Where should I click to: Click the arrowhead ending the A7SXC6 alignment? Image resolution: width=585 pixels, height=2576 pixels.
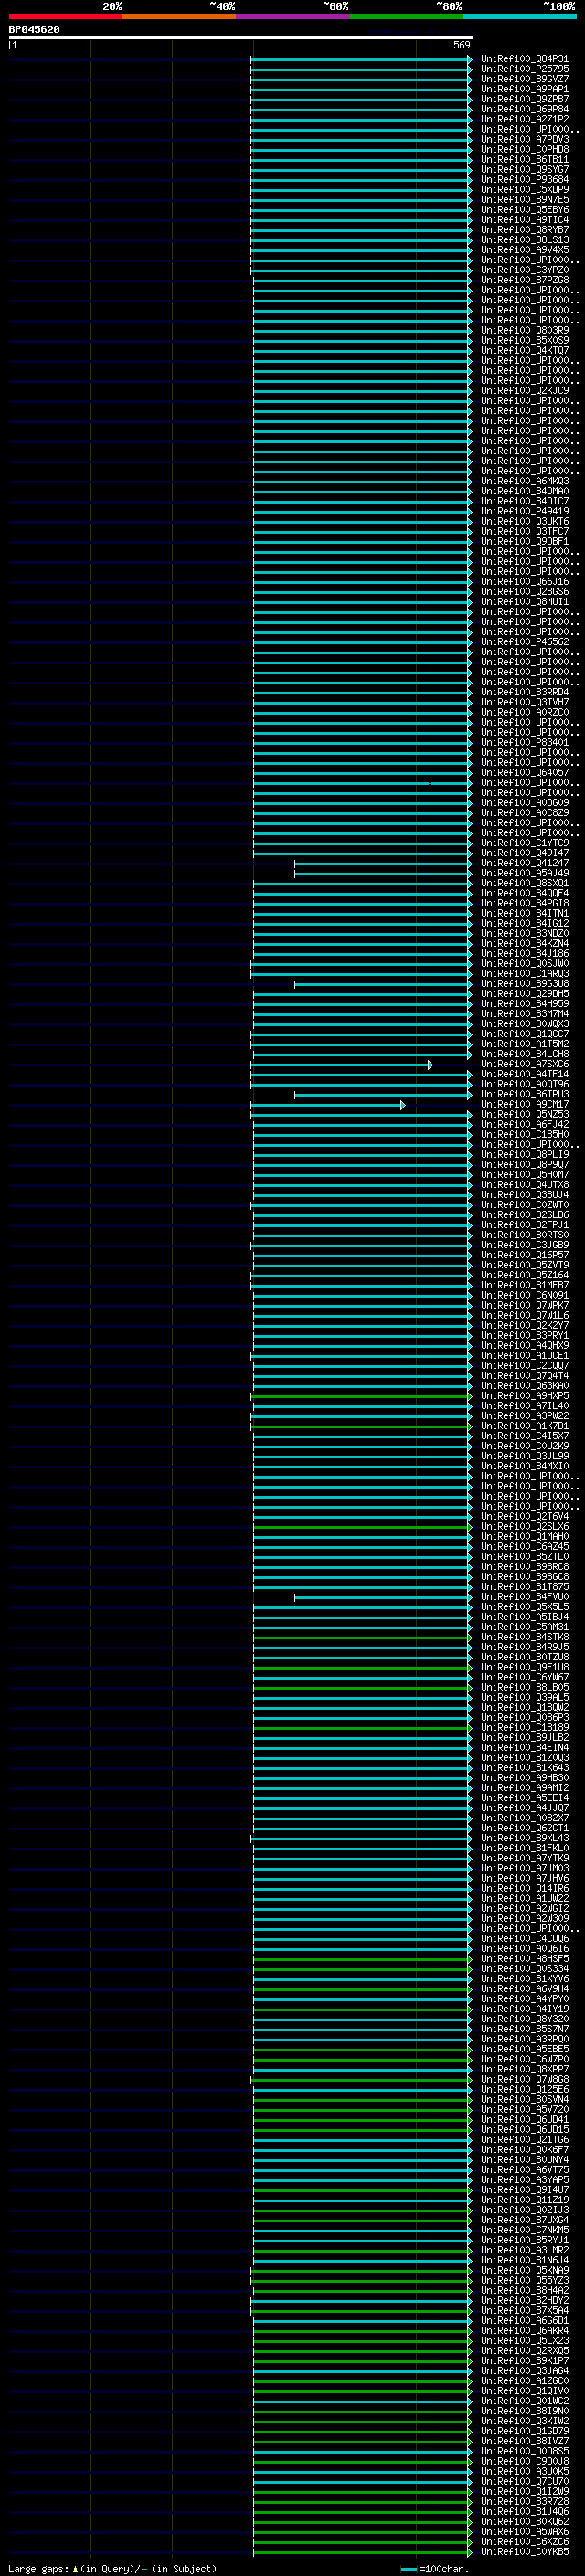pos(430,1065)
